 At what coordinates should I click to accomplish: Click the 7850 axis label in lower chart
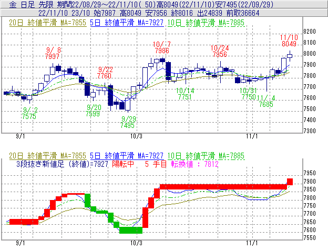point(310,189)
